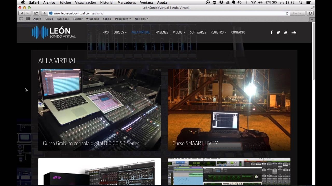Viewport: 332px width, 186px height.
Task: Open the CONTACTO nav link
Action: click(238, 32)
